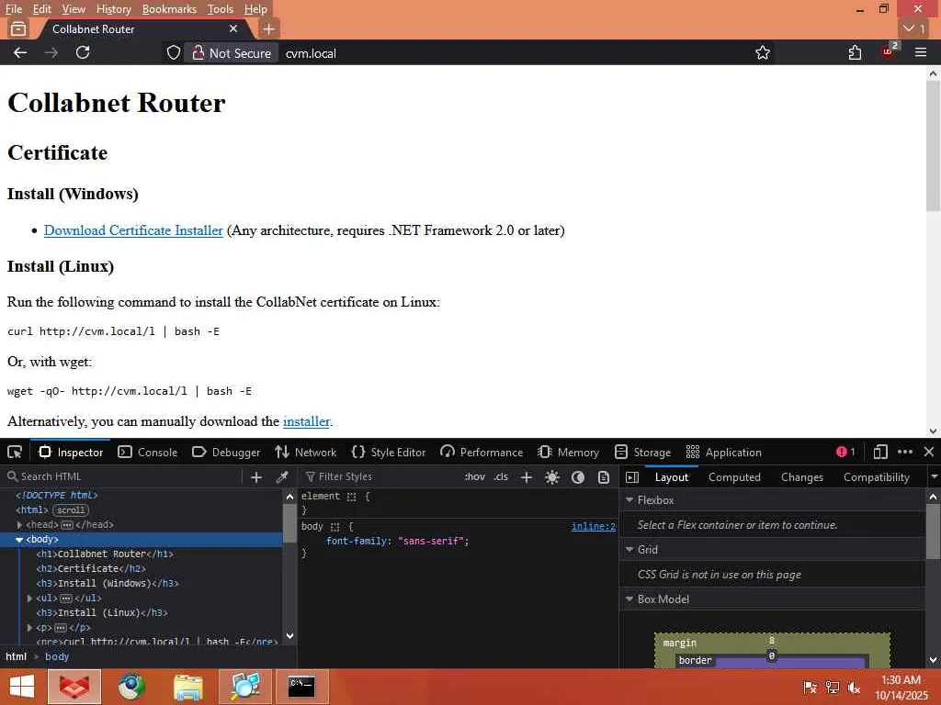Screen dimensions: 941x705
Task: Close the Collabnet Router tab
Action: [233, 28]
